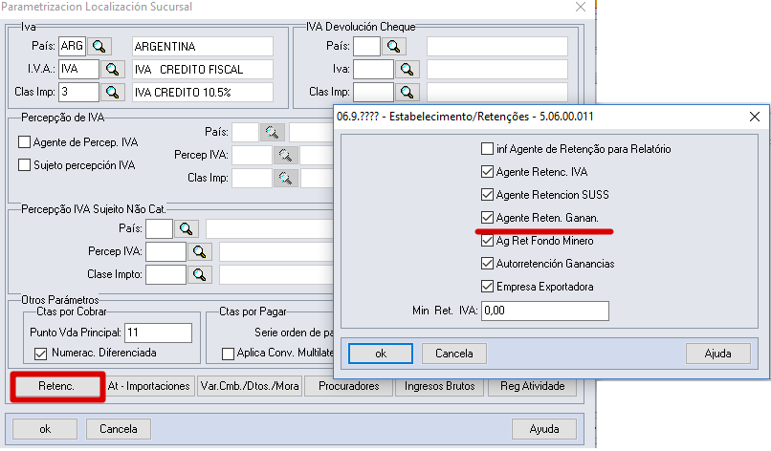Open Clase Impto lookup magnifier
Viewport: 771px width, 451px height.
click(x=200, y=274)
